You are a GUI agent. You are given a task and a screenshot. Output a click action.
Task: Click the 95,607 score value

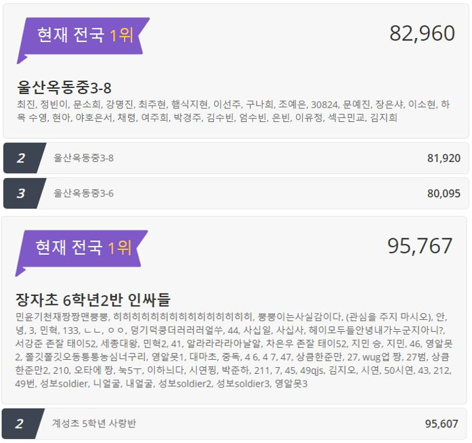click(x=442, y=424)
